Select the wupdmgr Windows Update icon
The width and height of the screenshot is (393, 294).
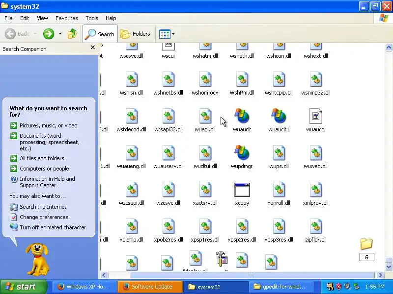coord(242,153)
